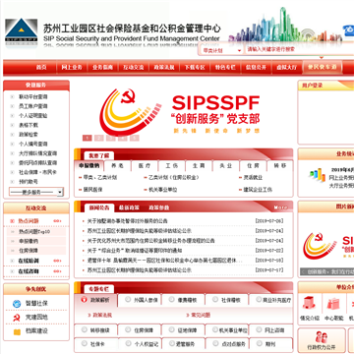Click the bar chart icon in 业务统计 panel
The width and height of the screenshot is (354, 354).
[x=317, y=175]
